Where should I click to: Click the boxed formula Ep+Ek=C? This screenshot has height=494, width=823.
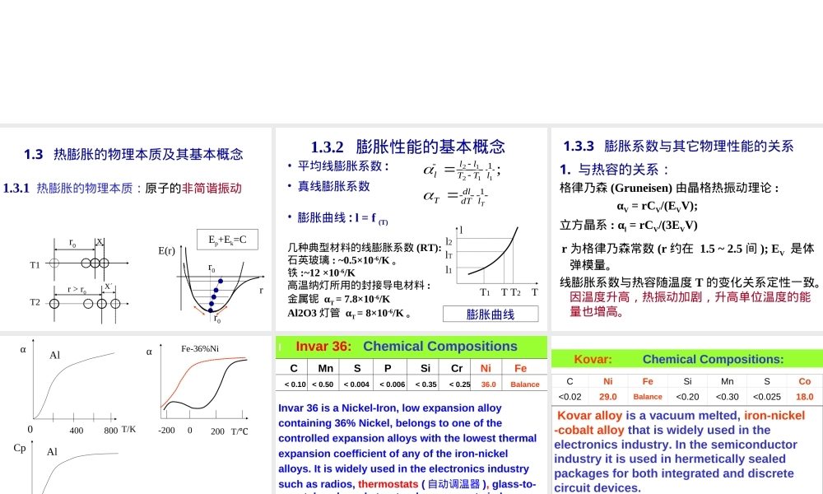(x=227, y=240)
